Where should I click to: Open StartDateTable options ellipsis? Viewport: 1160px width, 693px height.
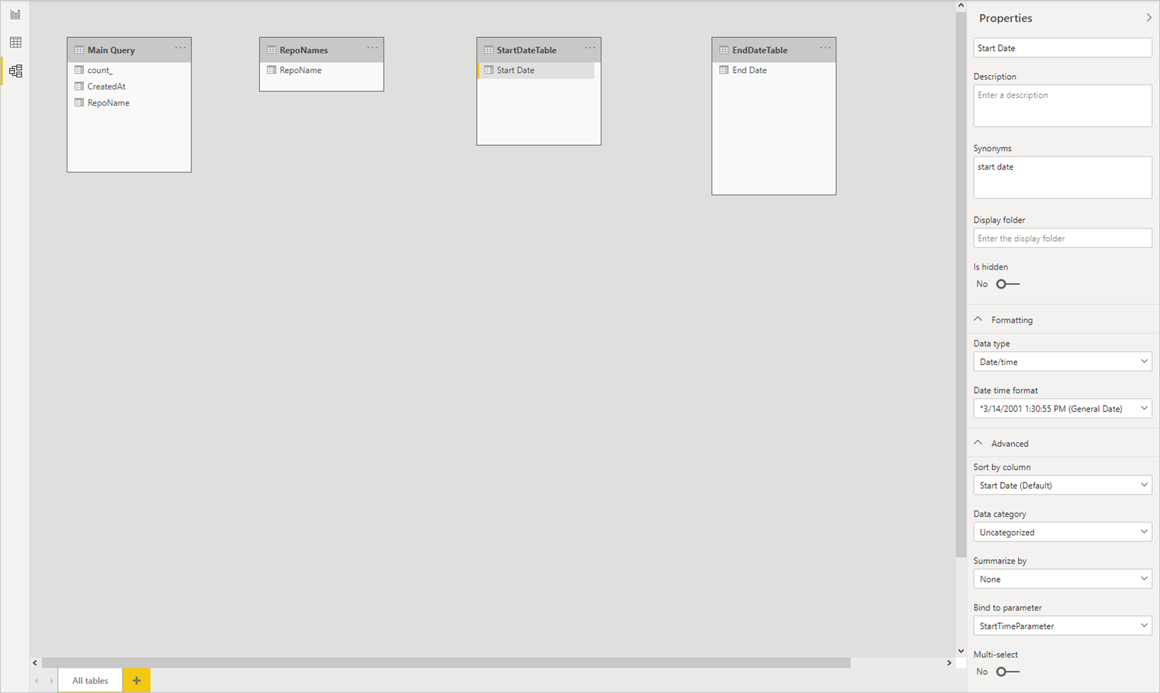[590, 48]
